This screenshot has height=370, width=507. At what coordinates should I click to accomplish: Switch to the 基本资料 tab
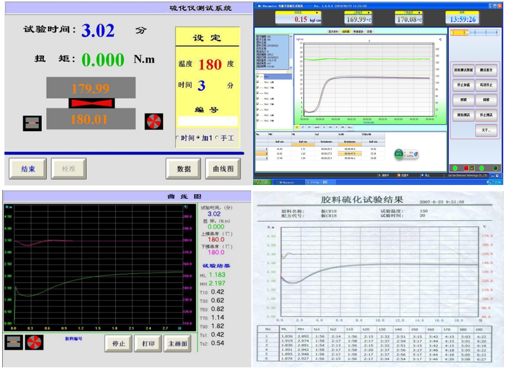pyautogui.click(x=333, y=32)
